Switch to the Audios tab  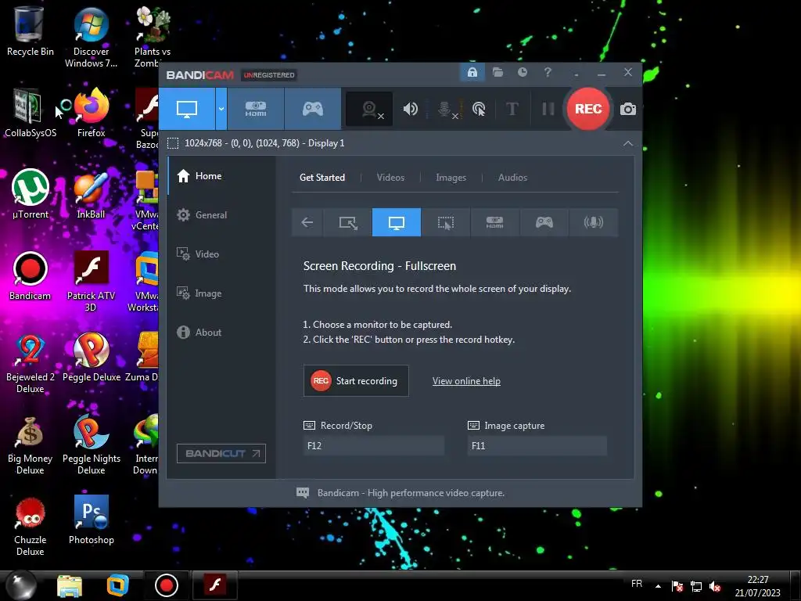click(512, 178)
